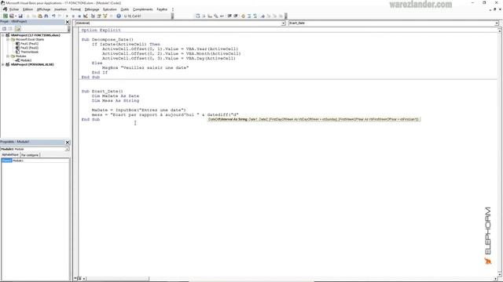Pause execution with the Break icon
This screenshot has height=282, width=503.
[x=73, y=16]
